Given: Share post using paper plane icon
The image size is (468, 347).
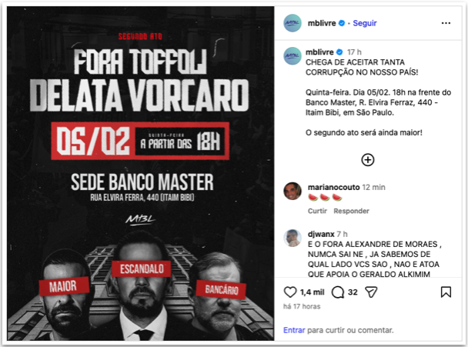Looking at the screenshot, I should [x=371, y=292].
